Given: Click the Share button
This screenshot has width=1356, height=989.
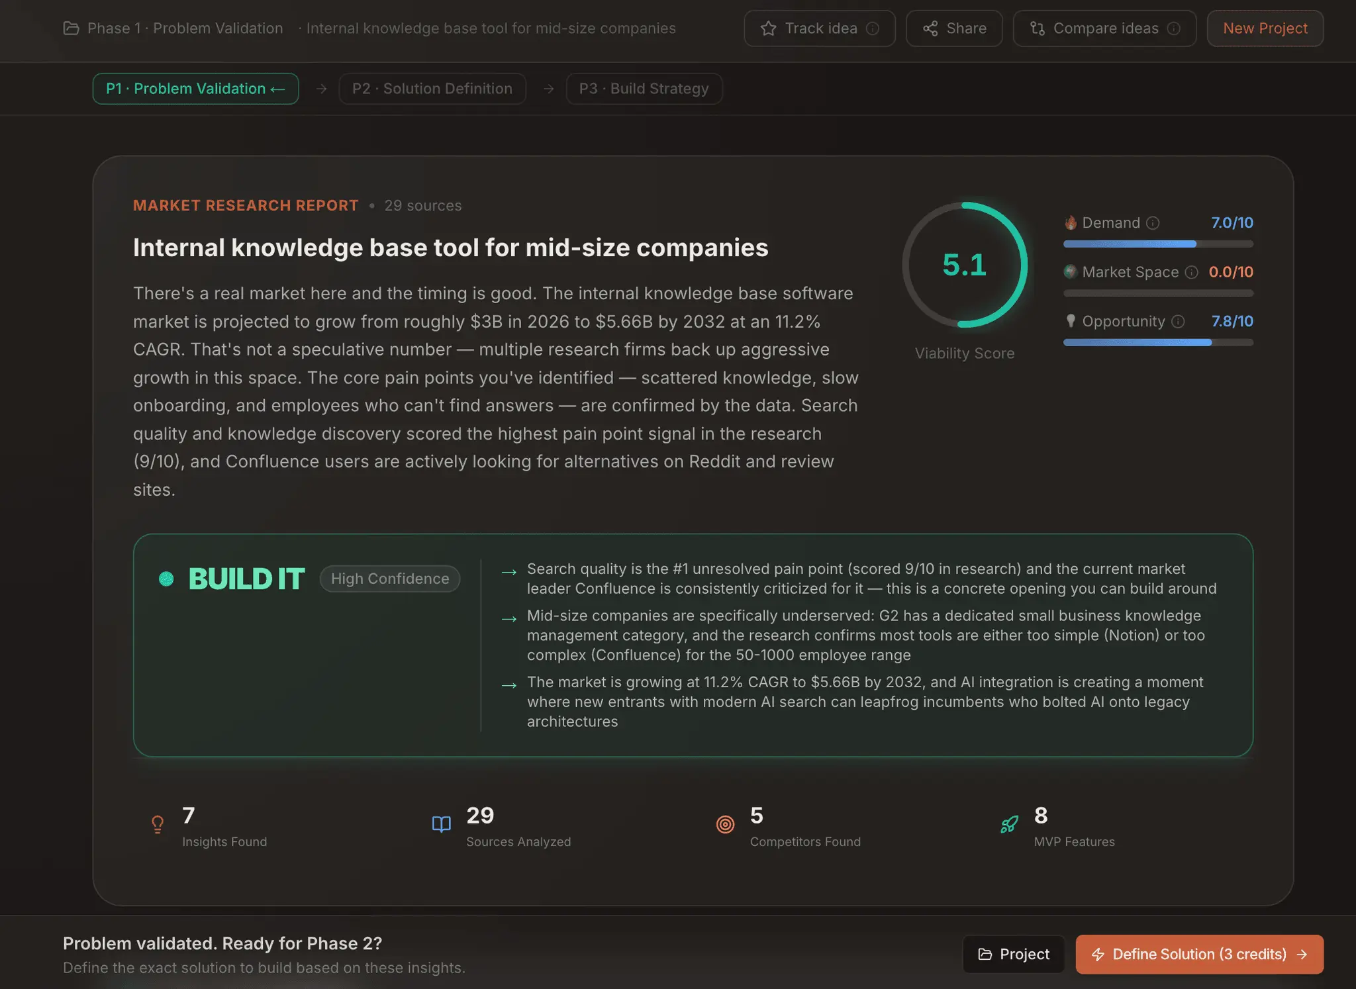Looking at the screenshot, I should [x=954, y=28].
